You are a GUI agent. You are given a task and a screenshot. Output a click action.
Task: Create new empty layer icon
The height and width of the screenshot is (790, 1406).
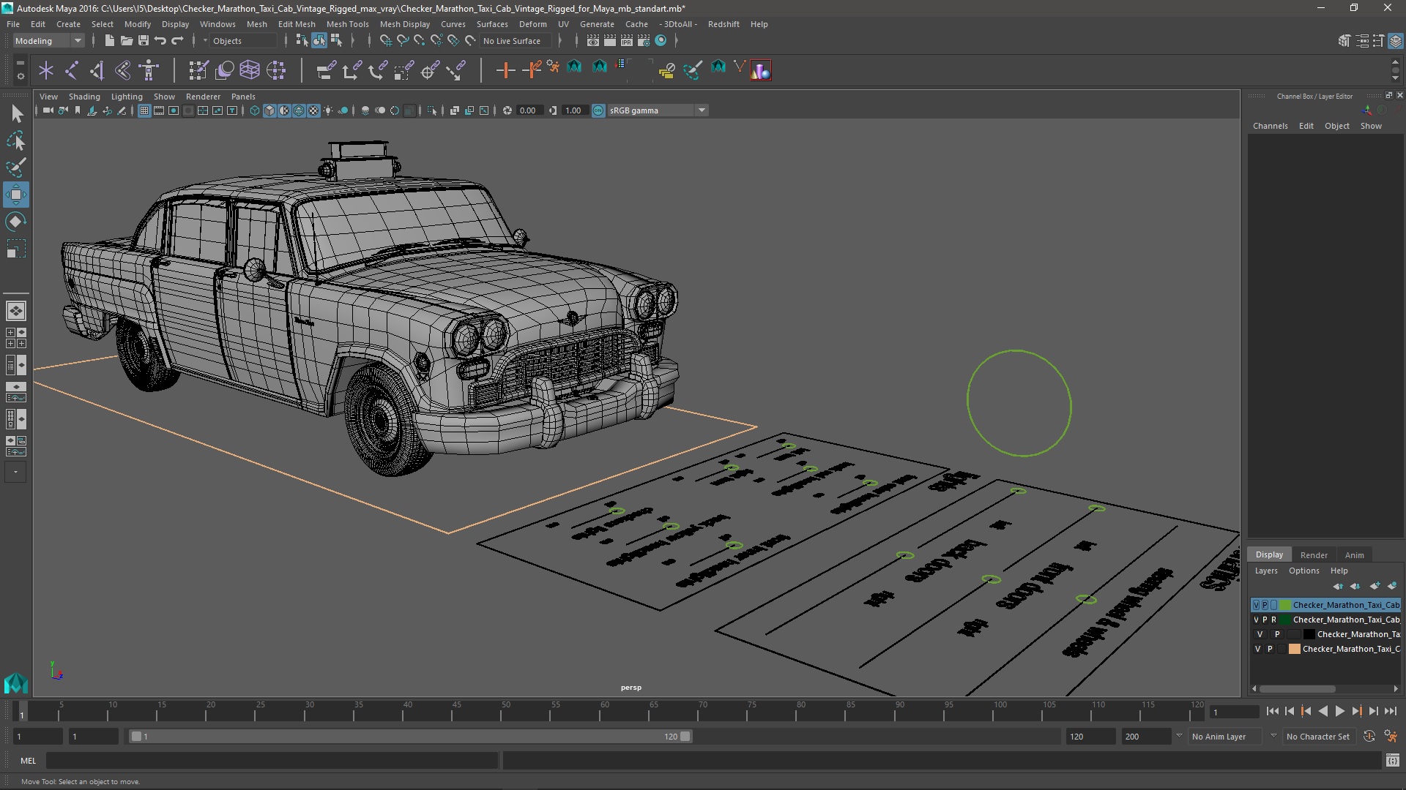coord(1375,586)
